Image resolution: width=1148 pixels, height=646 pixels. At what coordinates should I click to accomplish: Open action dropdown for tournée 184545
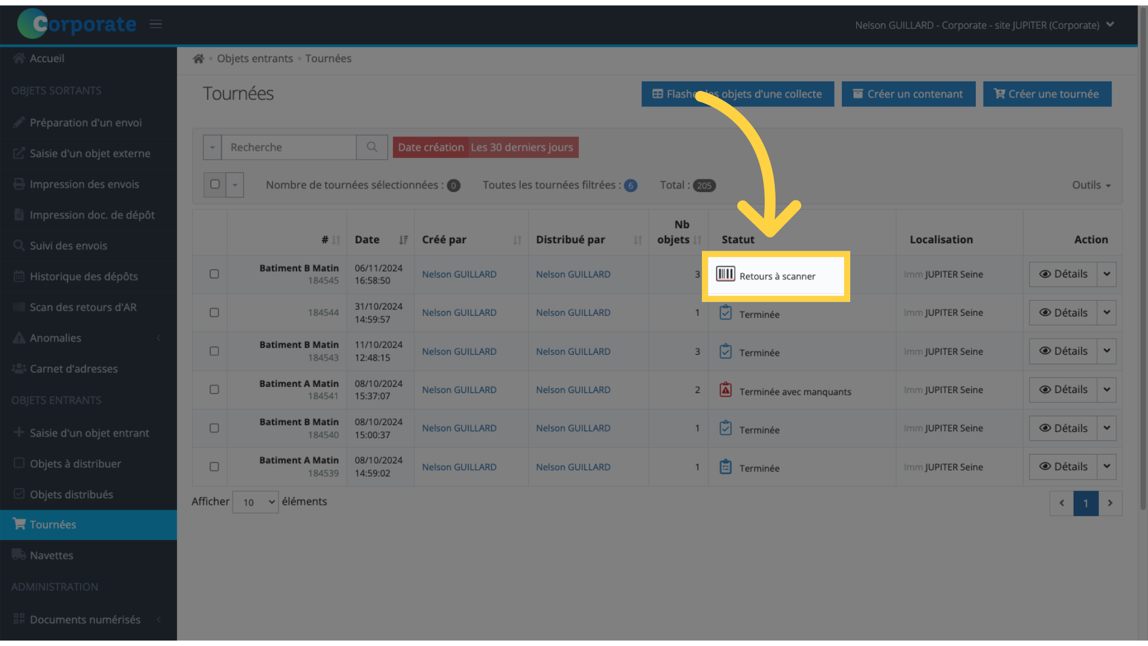coord(1107,275)
